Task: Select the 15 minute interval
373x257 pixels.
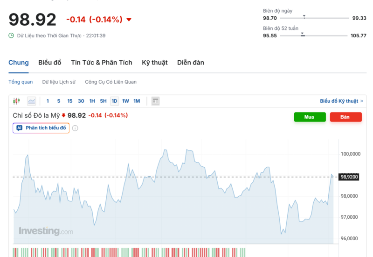Action: coord(69,101)
